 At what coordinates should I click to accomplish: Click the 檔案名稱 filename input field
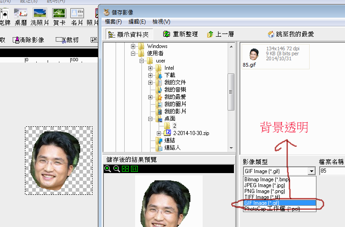coord(331,171)
